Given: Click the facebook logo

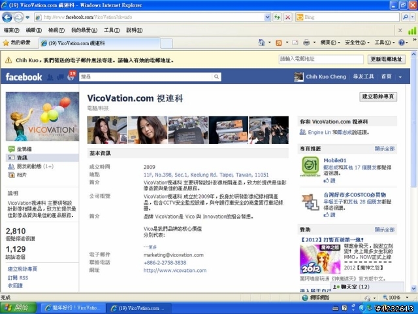Looking at the screenshot, I should tap(24, 77).
